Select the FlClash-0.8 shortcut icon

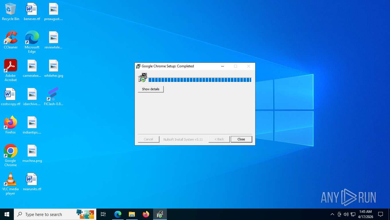click(54, 97)
